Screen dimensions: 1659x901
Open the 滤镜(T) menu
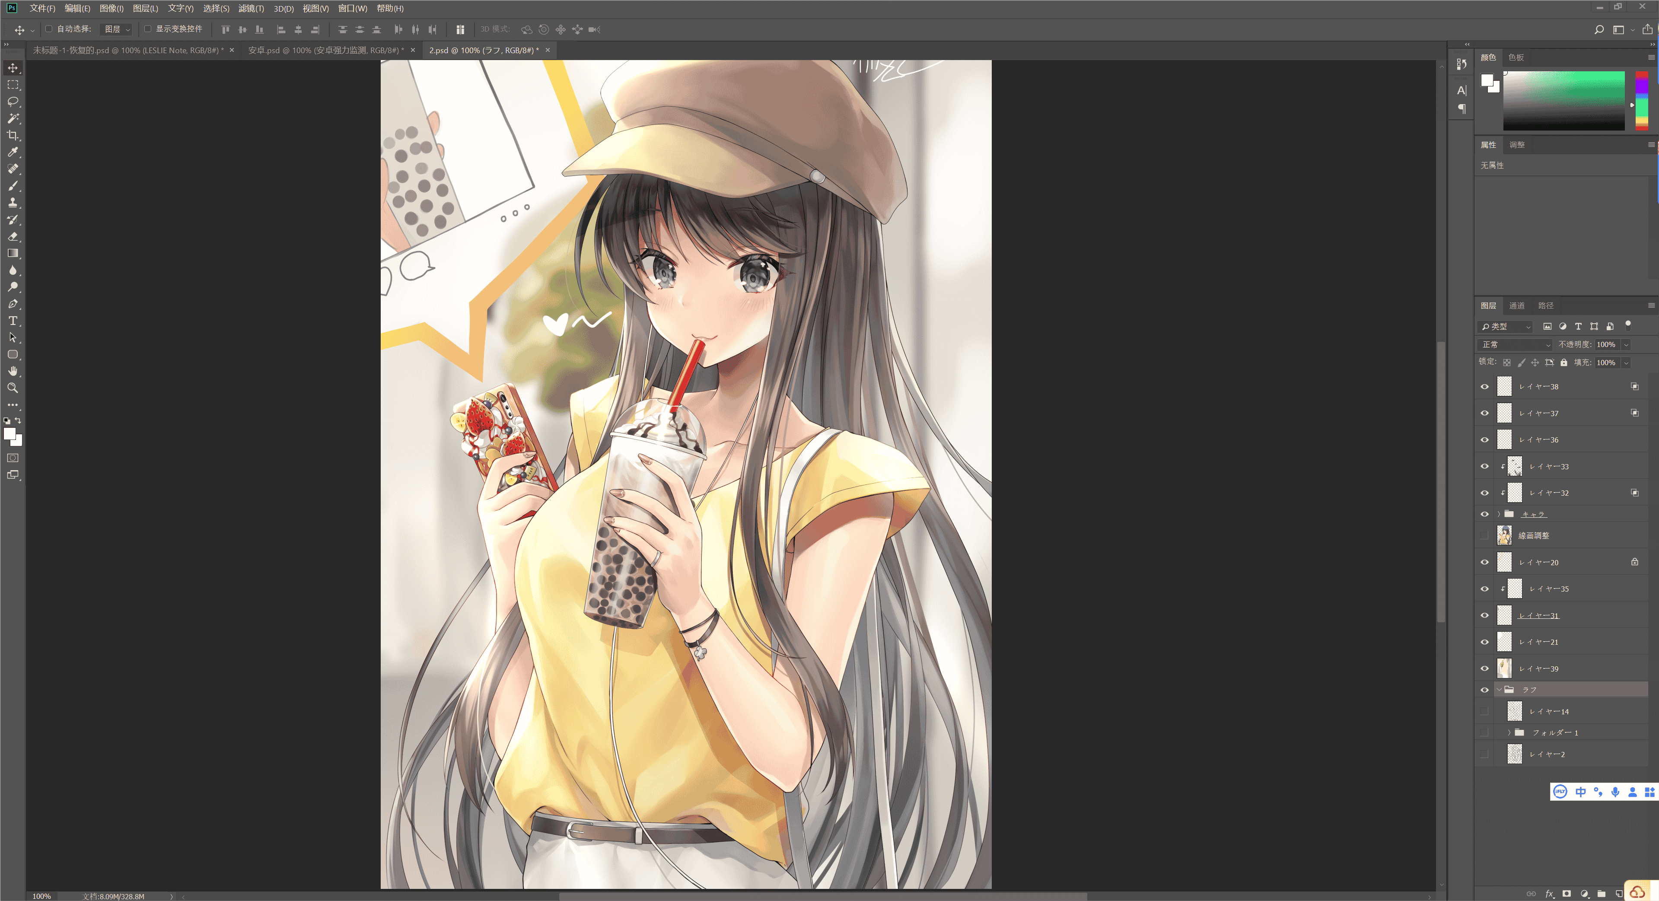(251, 8)
